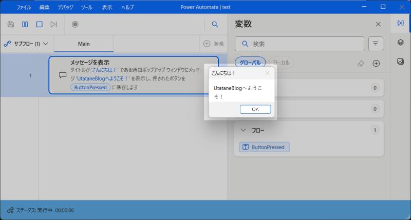Open the 表示 menu
The width and height of the screenshot is (411, 220).
click(x=107, y=7)
